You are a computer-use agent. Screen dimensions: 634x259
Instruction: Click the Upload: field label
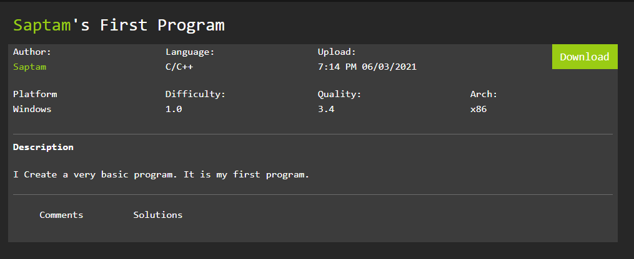tap(337, 52)
